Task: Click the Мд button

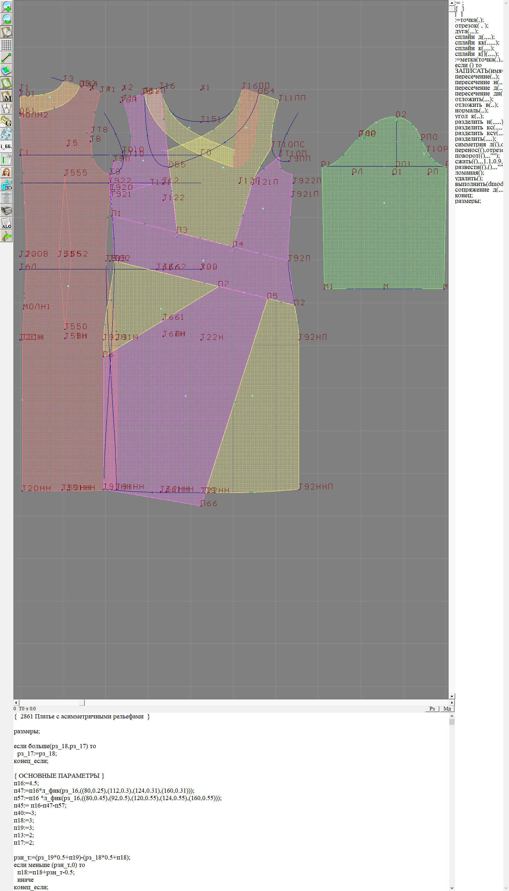Action: (x=447, y=709)
